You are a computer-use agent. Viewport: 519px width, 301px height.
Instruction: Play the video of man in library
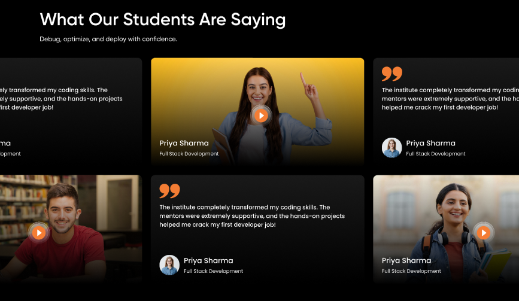[38, 232]
